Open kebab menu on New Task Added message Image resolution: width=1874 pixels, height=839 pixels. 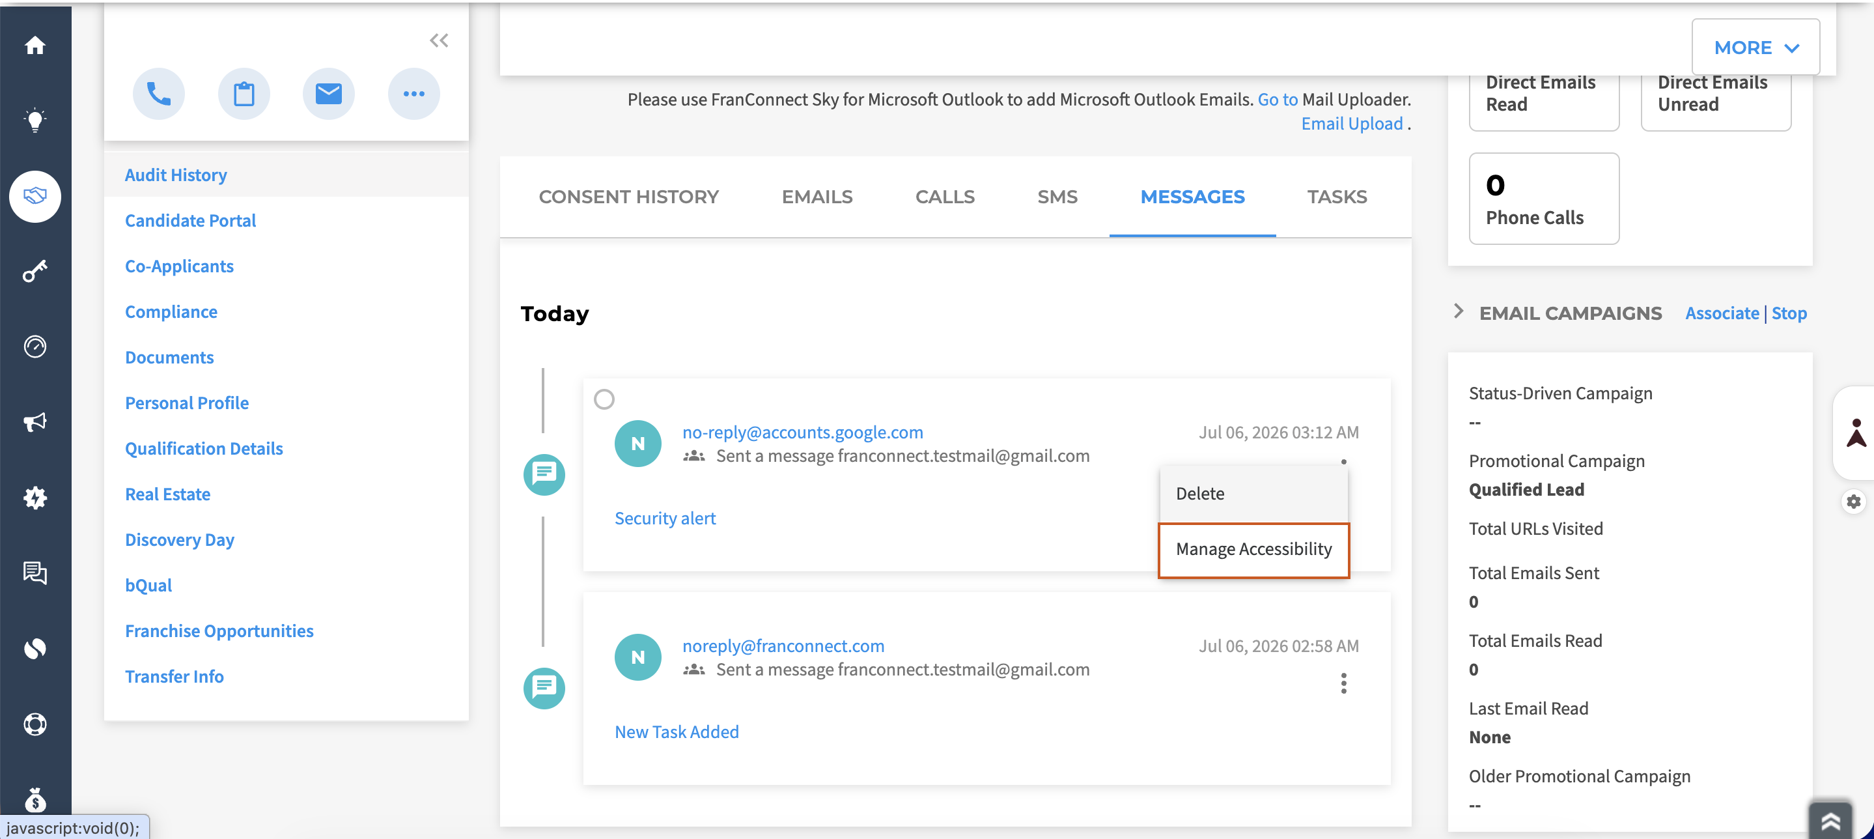coord(1344,683)
